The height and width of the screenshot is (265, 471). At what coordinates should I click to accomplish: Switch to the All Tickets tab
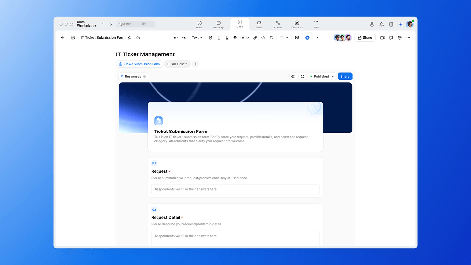(177, 64)
